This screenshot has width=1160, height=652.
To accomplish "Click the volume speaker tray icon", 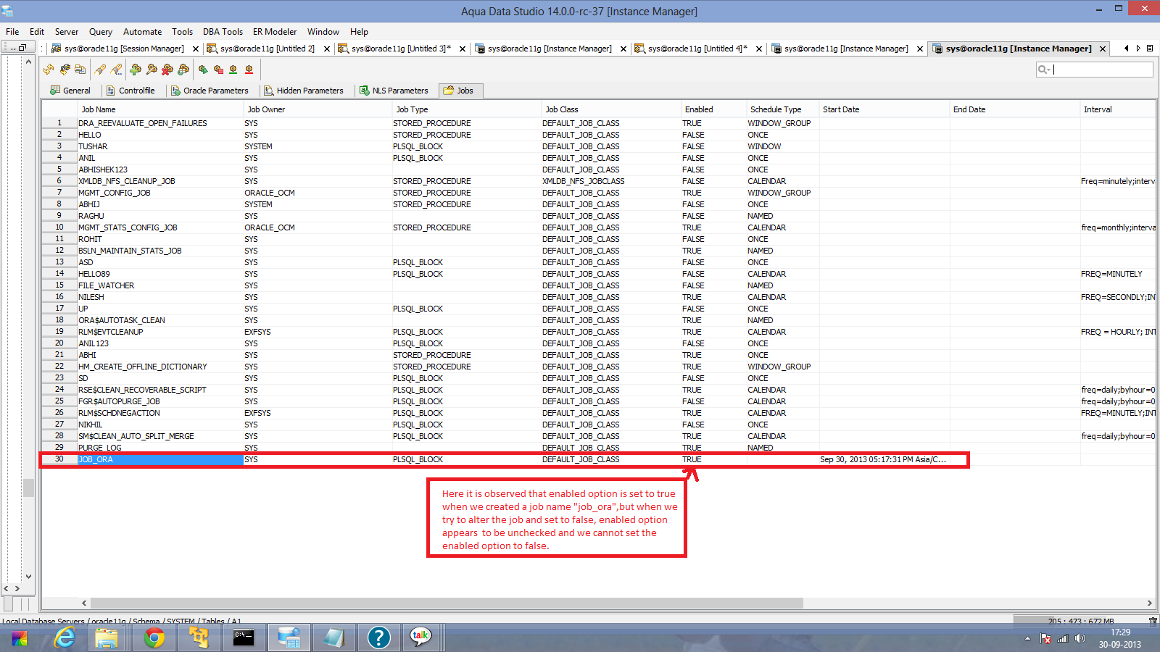I will tap(1080, 638).
